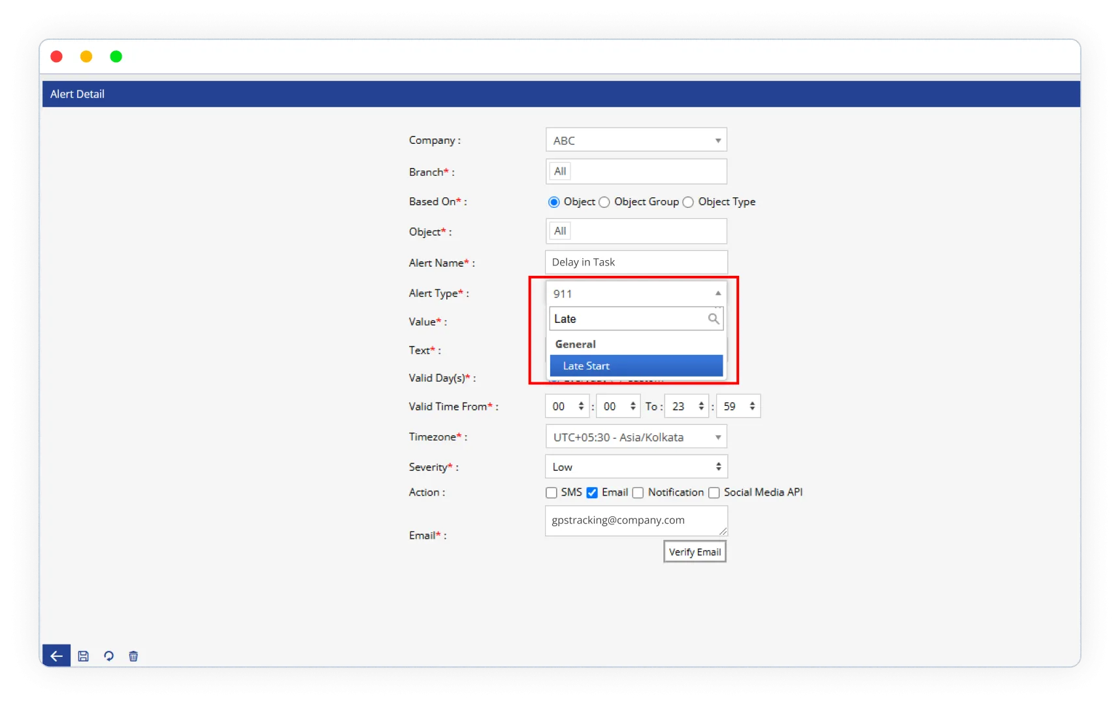Click the save disk icon

click(x=83, y=656)
